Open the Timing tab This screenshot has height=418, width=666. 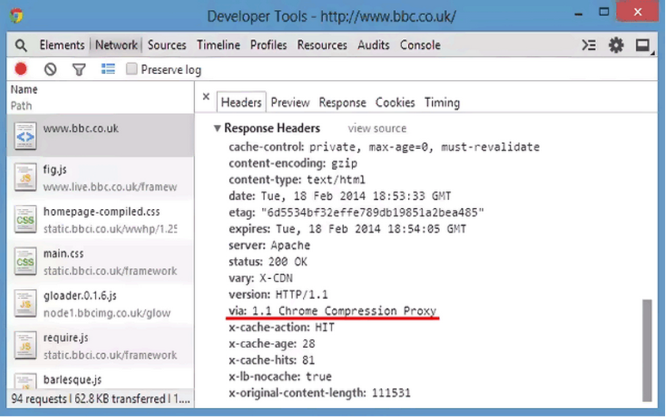(x=442, y=102)
